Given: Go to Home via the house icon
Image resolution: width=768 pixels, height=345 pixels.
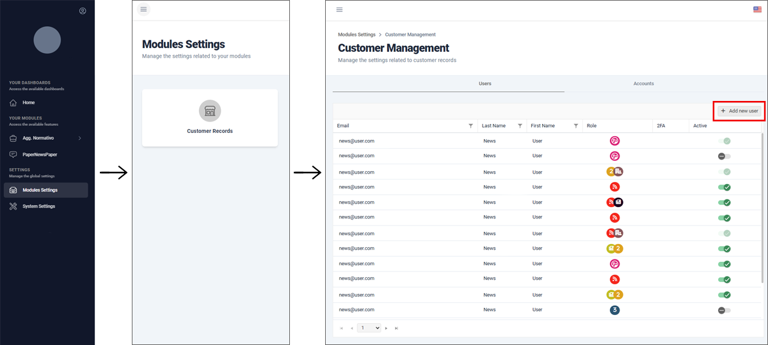Looking at the screenshot, I should pyautogui.click(x=13, y=102).
